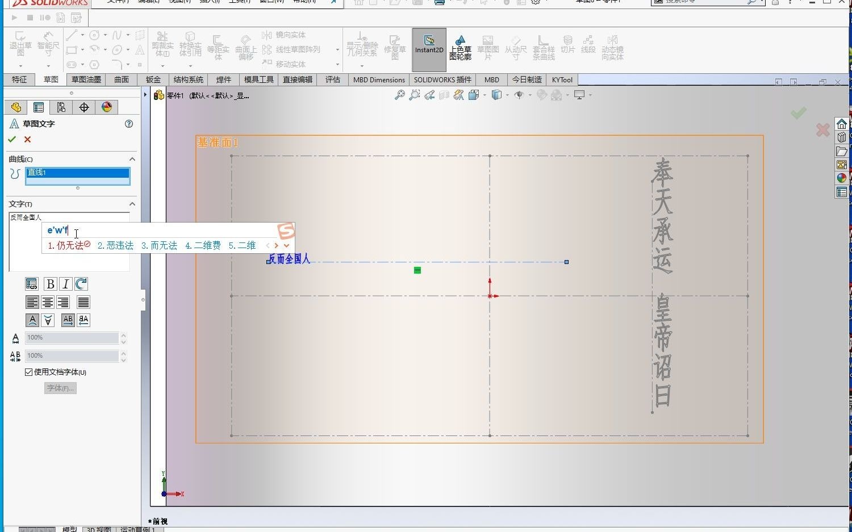Toggle vertical flip text button
Viewport: 852px width, 532px height.
click(48, 320)
